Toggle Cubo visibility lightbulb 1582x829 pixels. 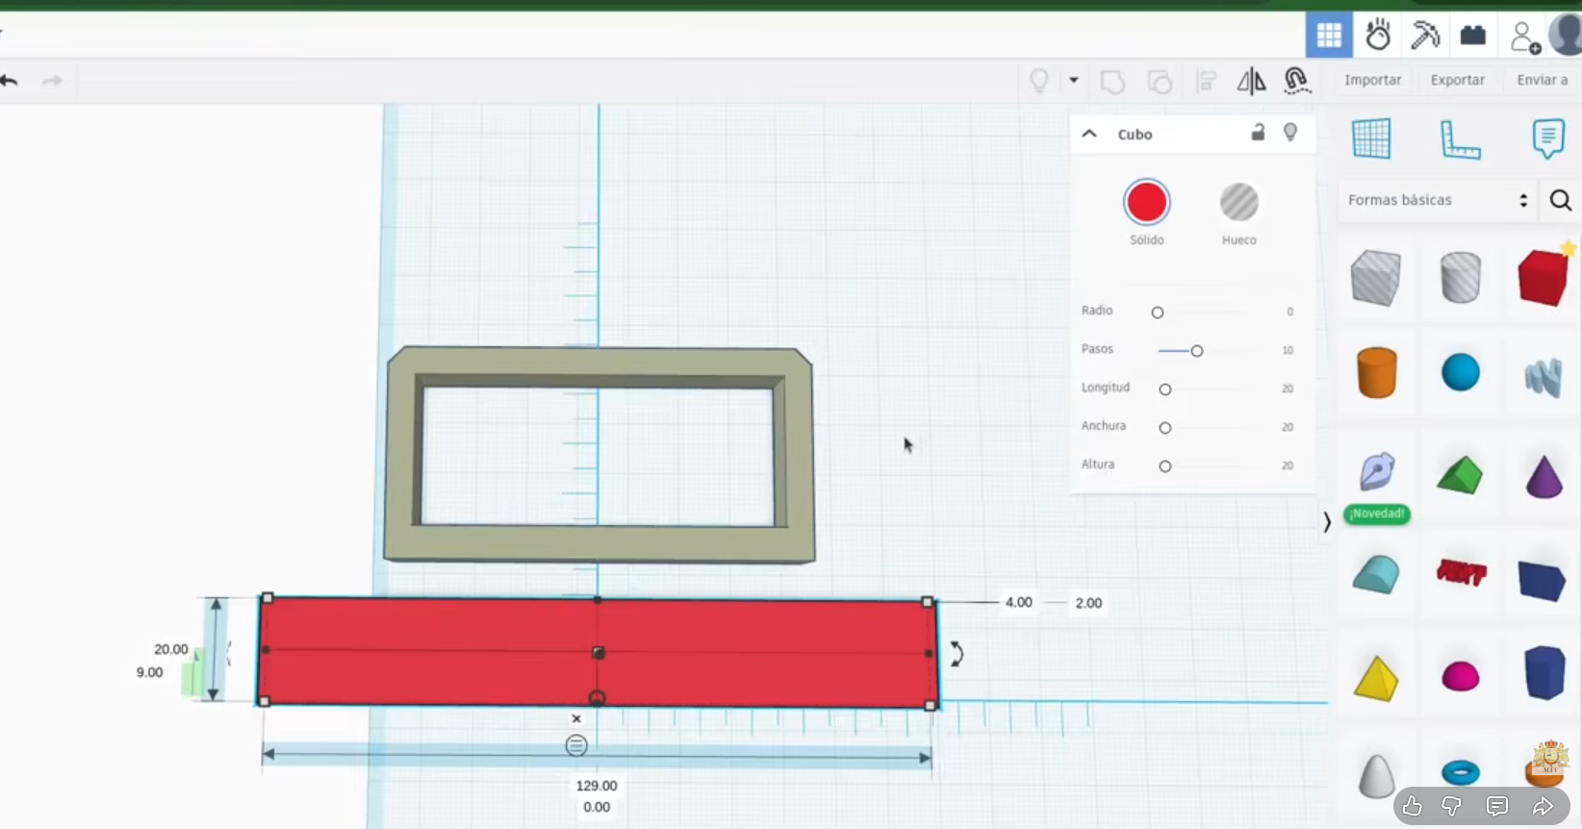1290,133
